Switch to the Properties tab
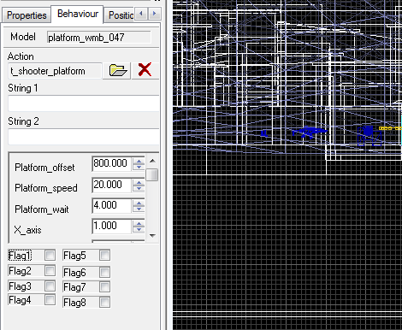This screenshot has width=402, height=330. point(27,15)
